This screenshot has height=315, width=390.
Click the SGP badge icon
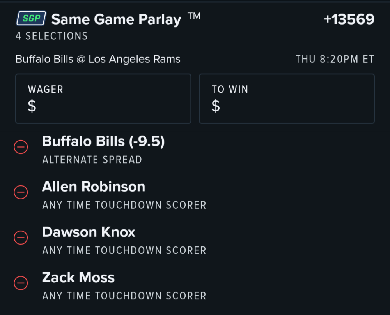[31, 18]
